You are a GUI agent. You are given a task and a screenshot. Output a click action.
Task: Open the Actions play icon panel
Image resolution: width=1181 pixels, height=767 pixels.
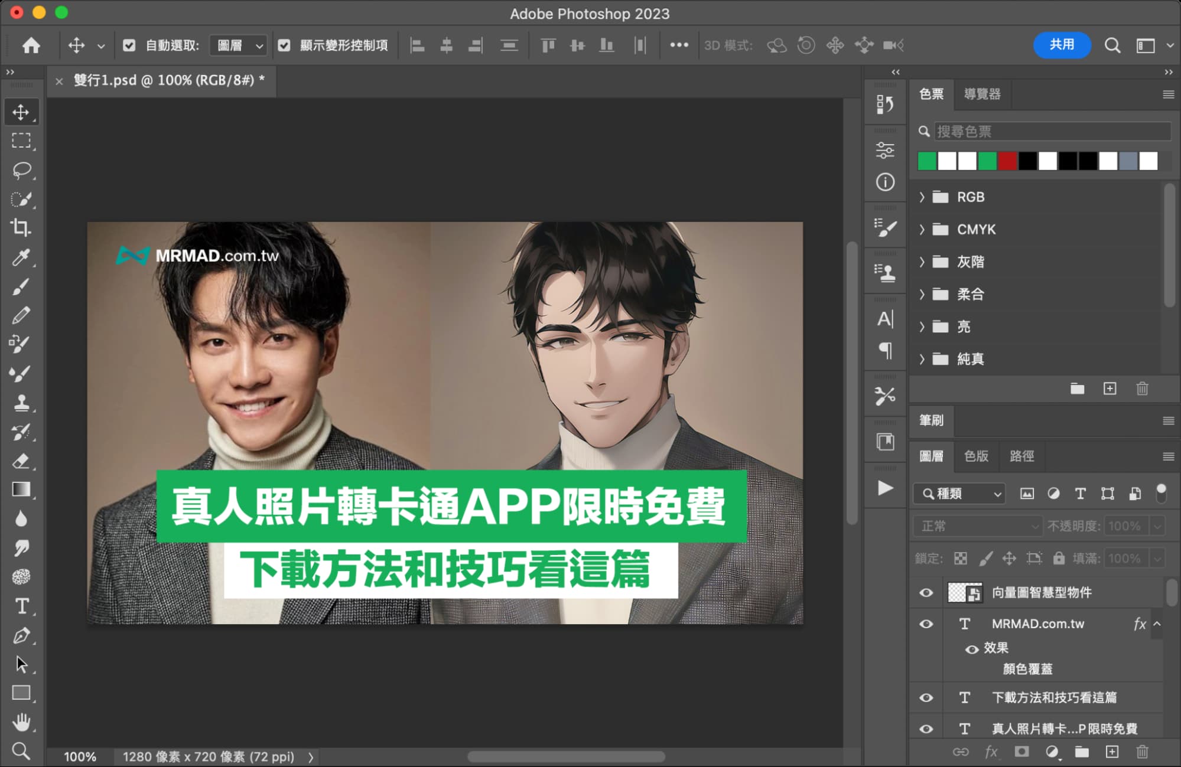click(x=885, y=488)
